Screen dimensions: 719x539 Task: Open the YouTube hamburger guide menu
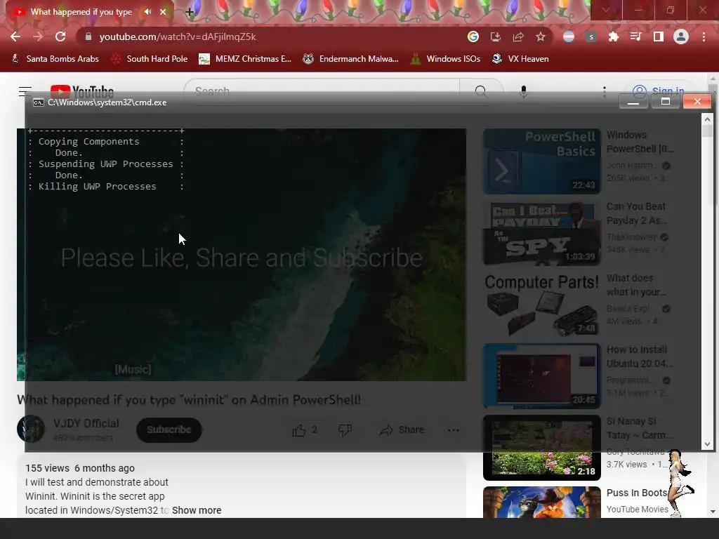point(25,91)
